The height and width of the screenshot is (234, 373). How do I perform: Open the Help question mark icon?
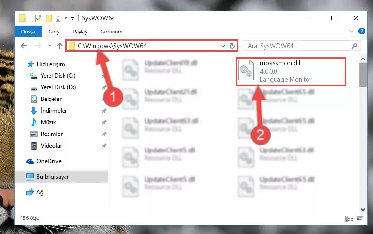click(x=361, y=31)
